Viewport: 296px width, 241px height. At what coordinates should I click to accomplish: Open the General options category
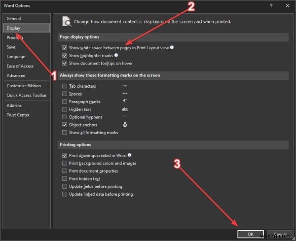click(x=14, y=19)
